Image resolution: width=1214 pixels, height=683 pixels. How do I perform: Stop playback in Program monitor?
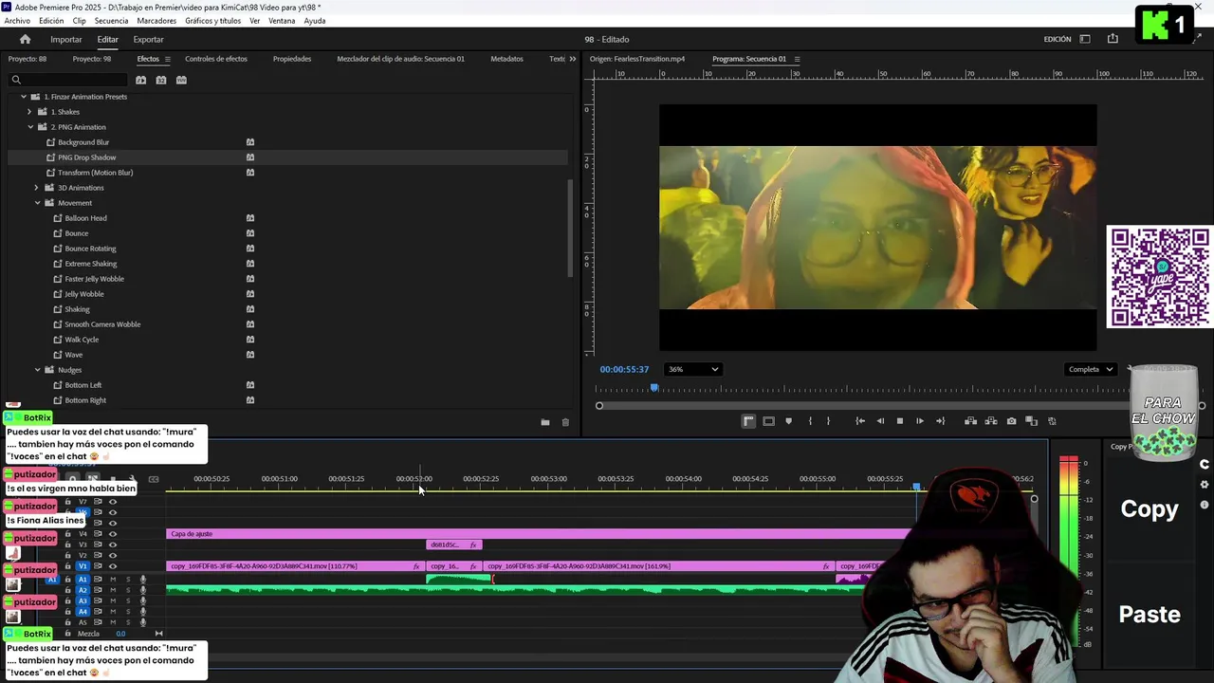[900, 421]
